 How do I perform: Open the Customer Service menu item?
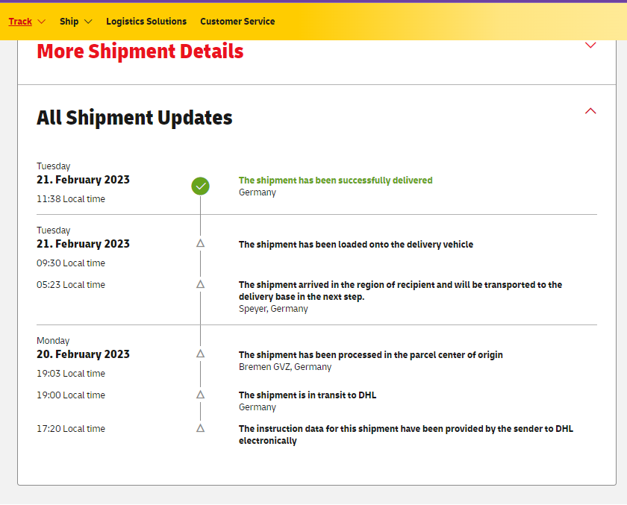(x=237, y=22)
